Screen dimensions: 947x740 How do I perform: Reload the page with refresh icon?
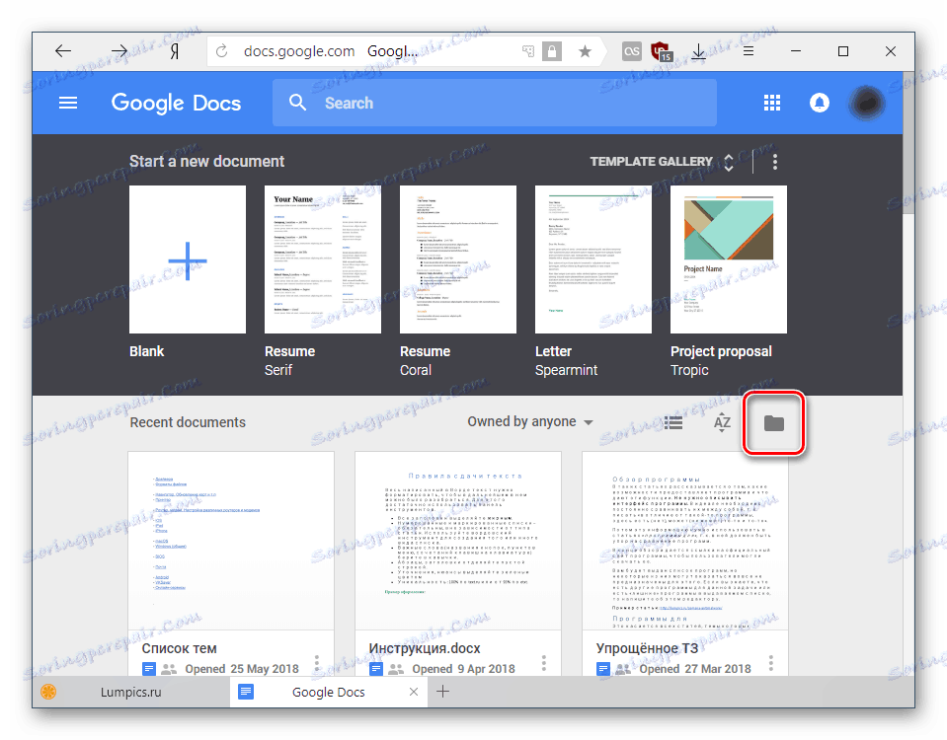221,51
